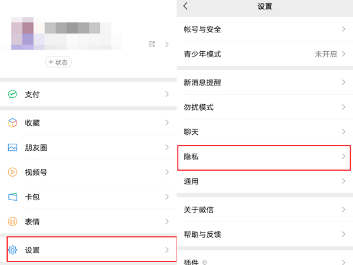Expand the 勿扰模式 row chevron
The height and width of the screenshot is (265, 353).
pyautogui.click(x=344, y=108)
